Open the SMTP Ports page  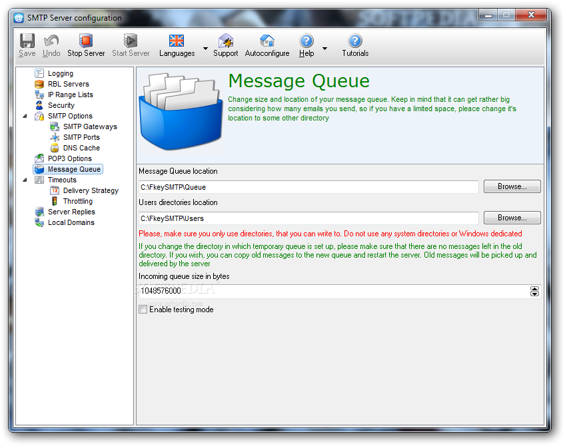point(81,138)
